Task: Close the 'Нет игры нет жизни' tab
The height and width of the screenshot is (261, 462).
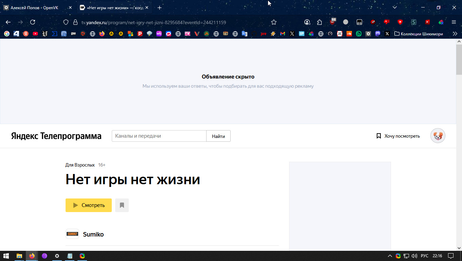Action: click(147, 7)
